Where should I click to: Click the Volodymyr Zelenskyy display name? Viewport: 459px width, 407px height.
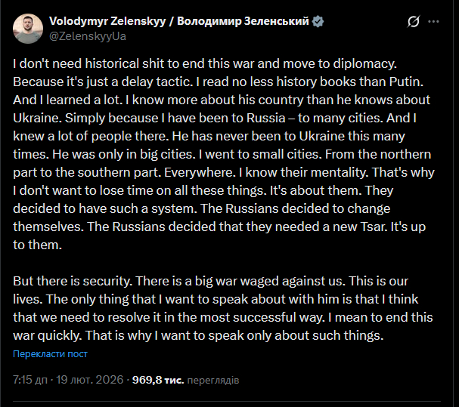tap(180, 22)
